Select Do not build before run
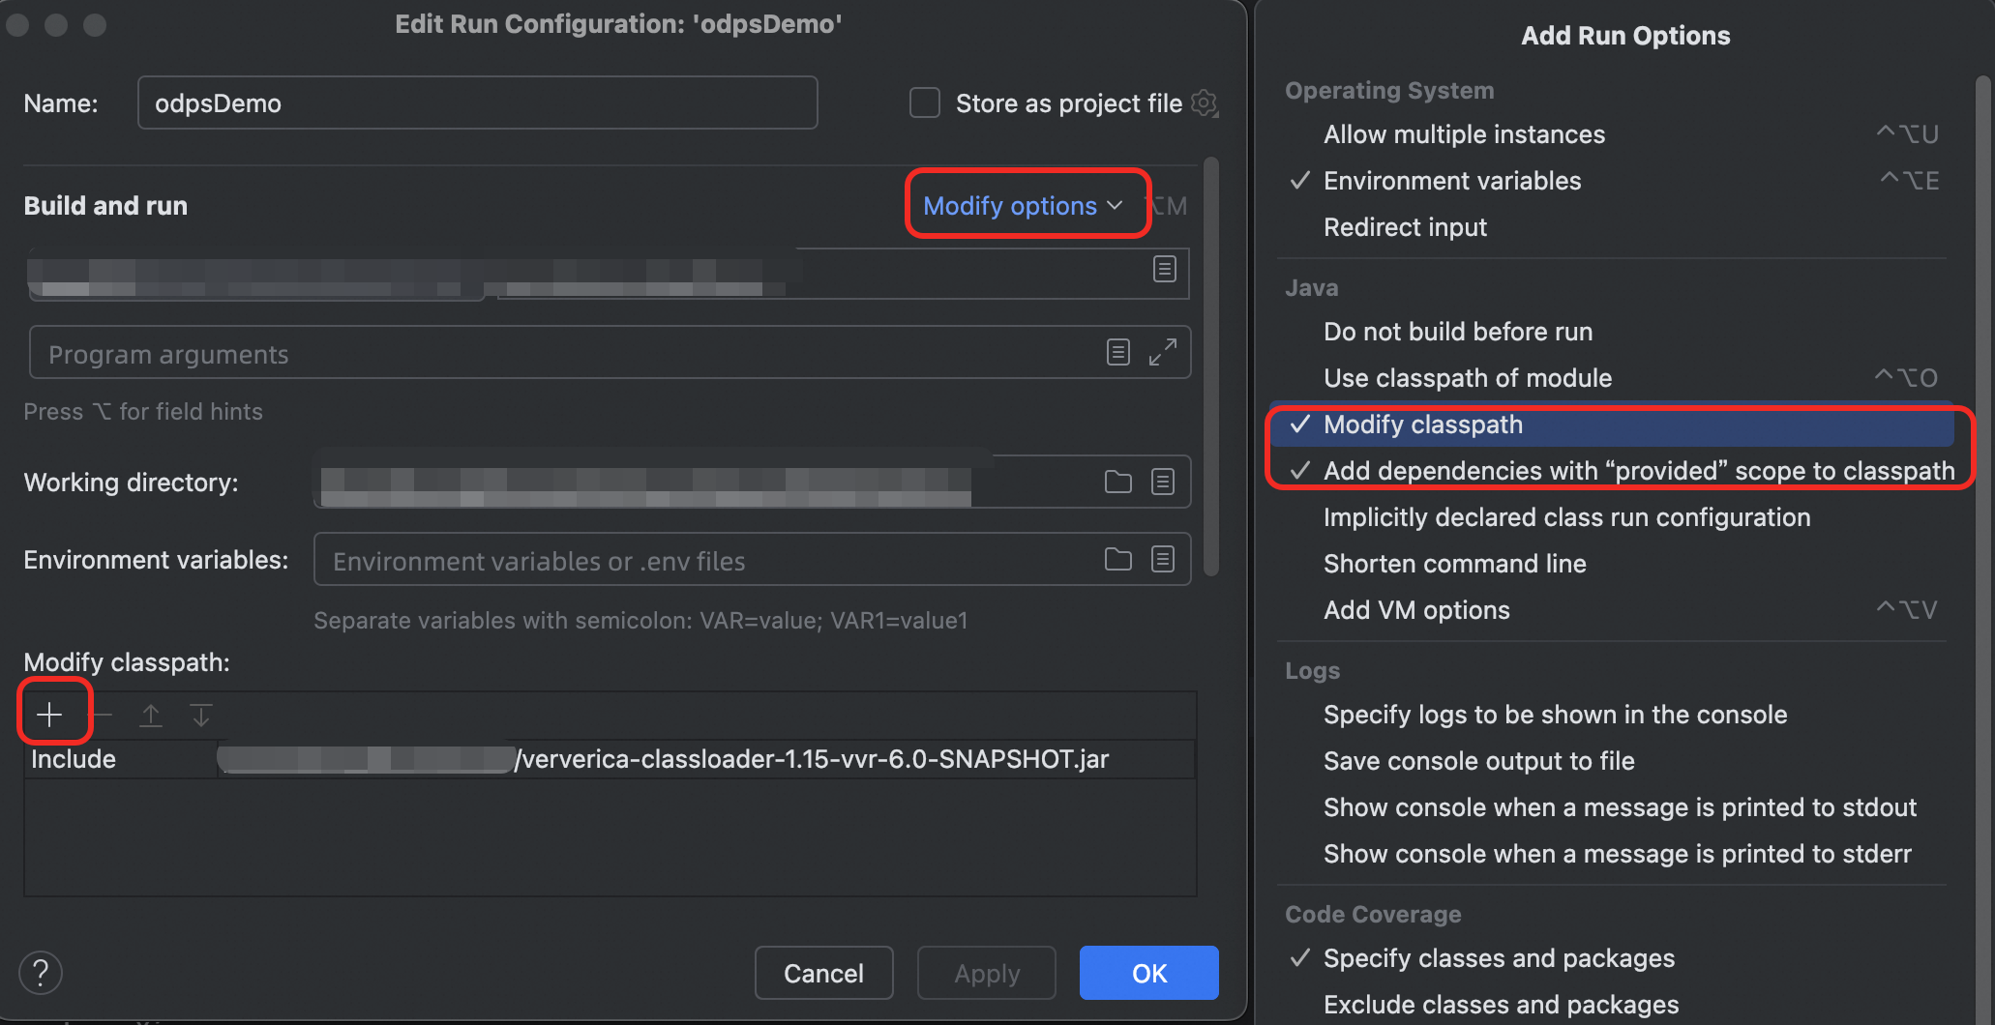 [1457, 331]
